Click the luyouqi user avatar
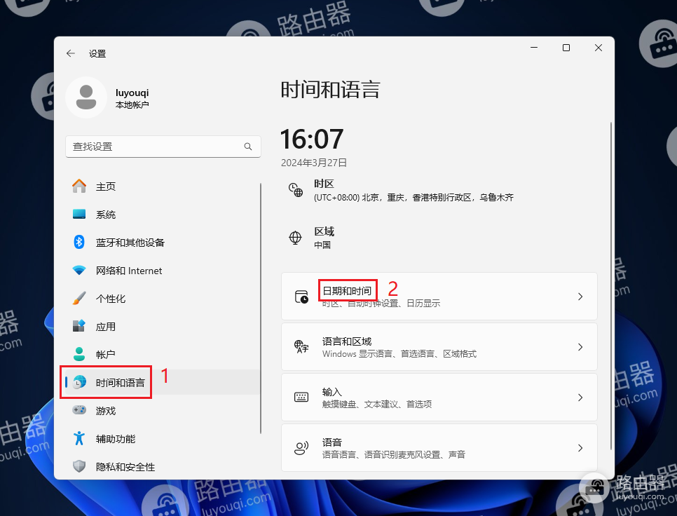Screen dimensions: 677x516 (86, 97)
